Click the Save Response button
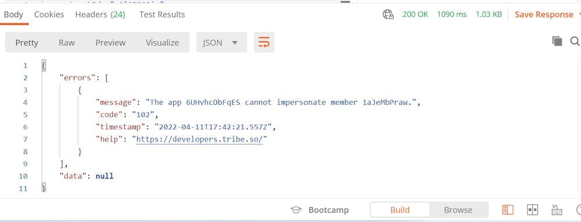The width and height of the screenshot is (581, 222). click(x=544, y=14)
